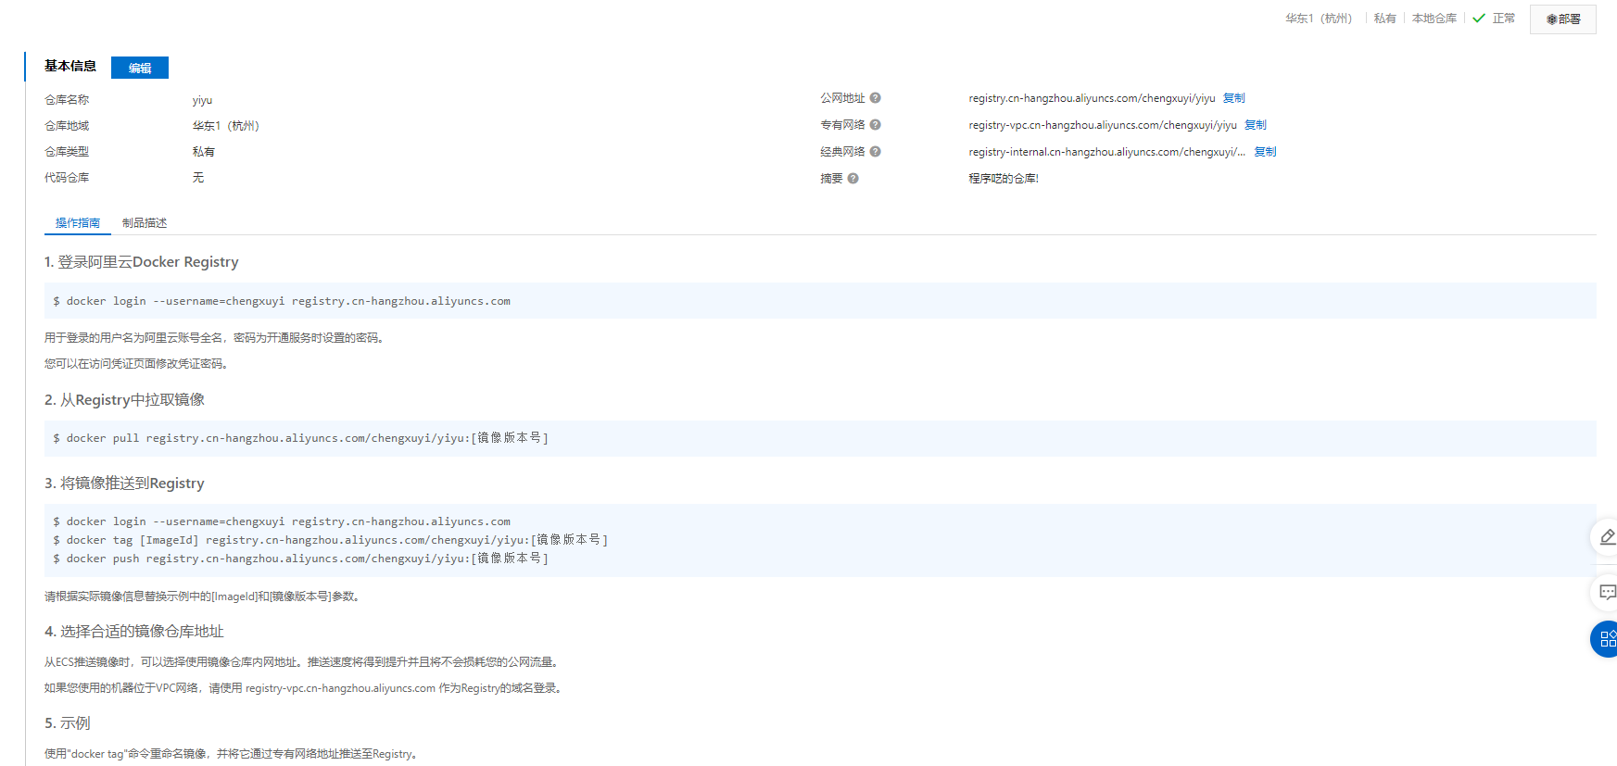Open the blue grid apps floating button

(x=1606, y=639)
